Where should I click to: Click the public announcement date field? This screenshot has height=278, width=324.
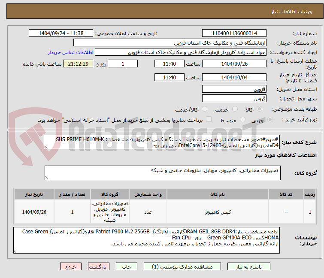[62, 33]
